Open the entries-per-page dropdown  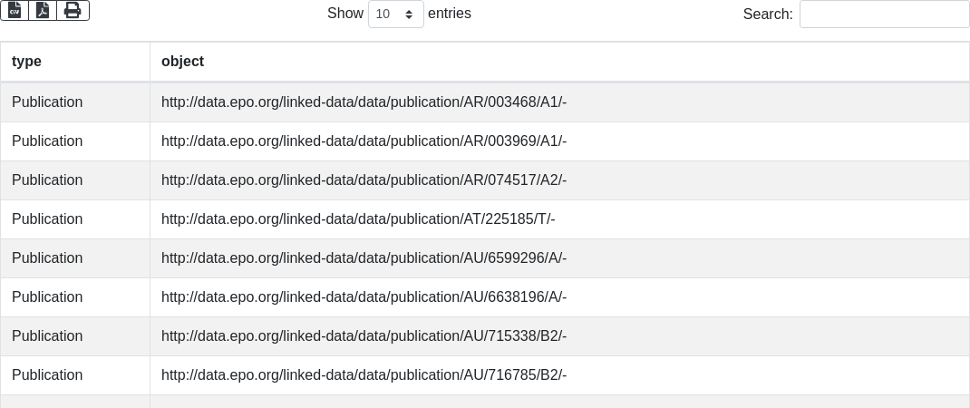[x=396, y=14]
